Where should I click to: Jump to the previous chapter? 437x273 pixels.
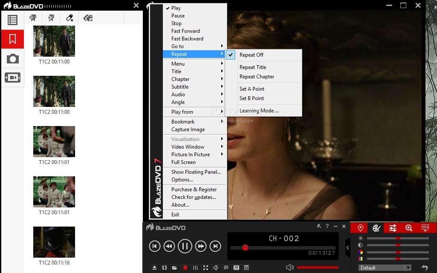(x=155, y=246)
